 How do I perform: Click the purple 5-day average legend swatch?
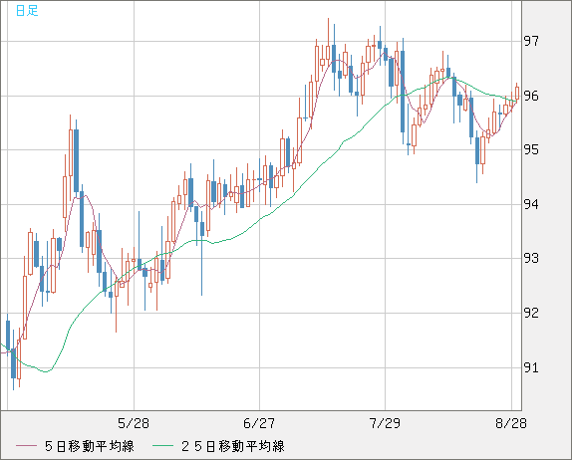[x=26, y=446]
